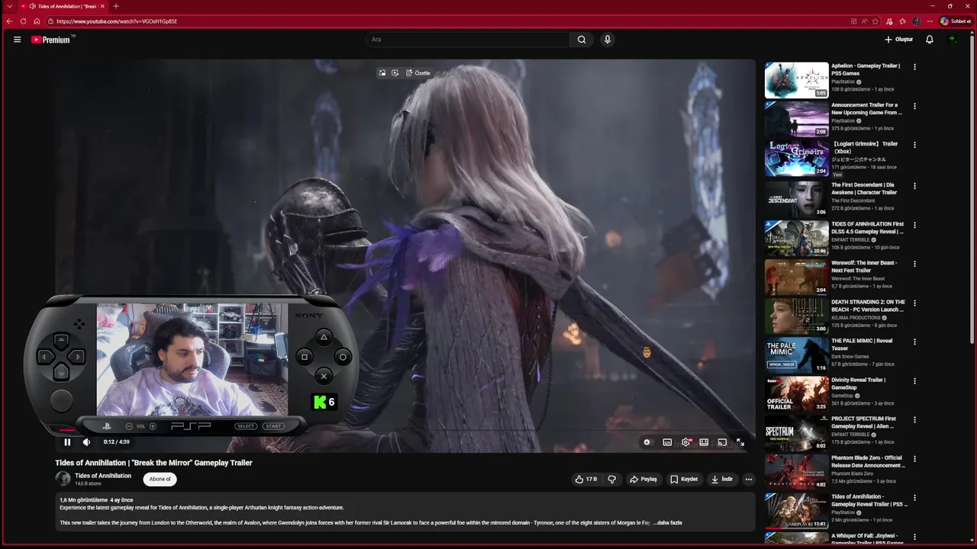Open the browser home page
This screenshot has height=549, width=977.
pos(37,21)
